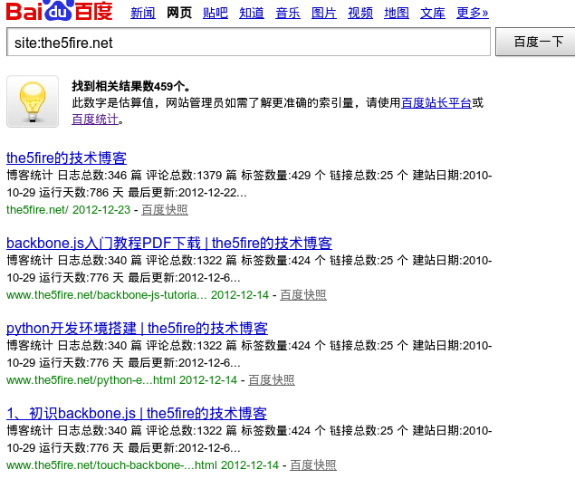View 百度快照 for touch-backbone result
The width and height of the screenshot is (575, 479).
313,465
